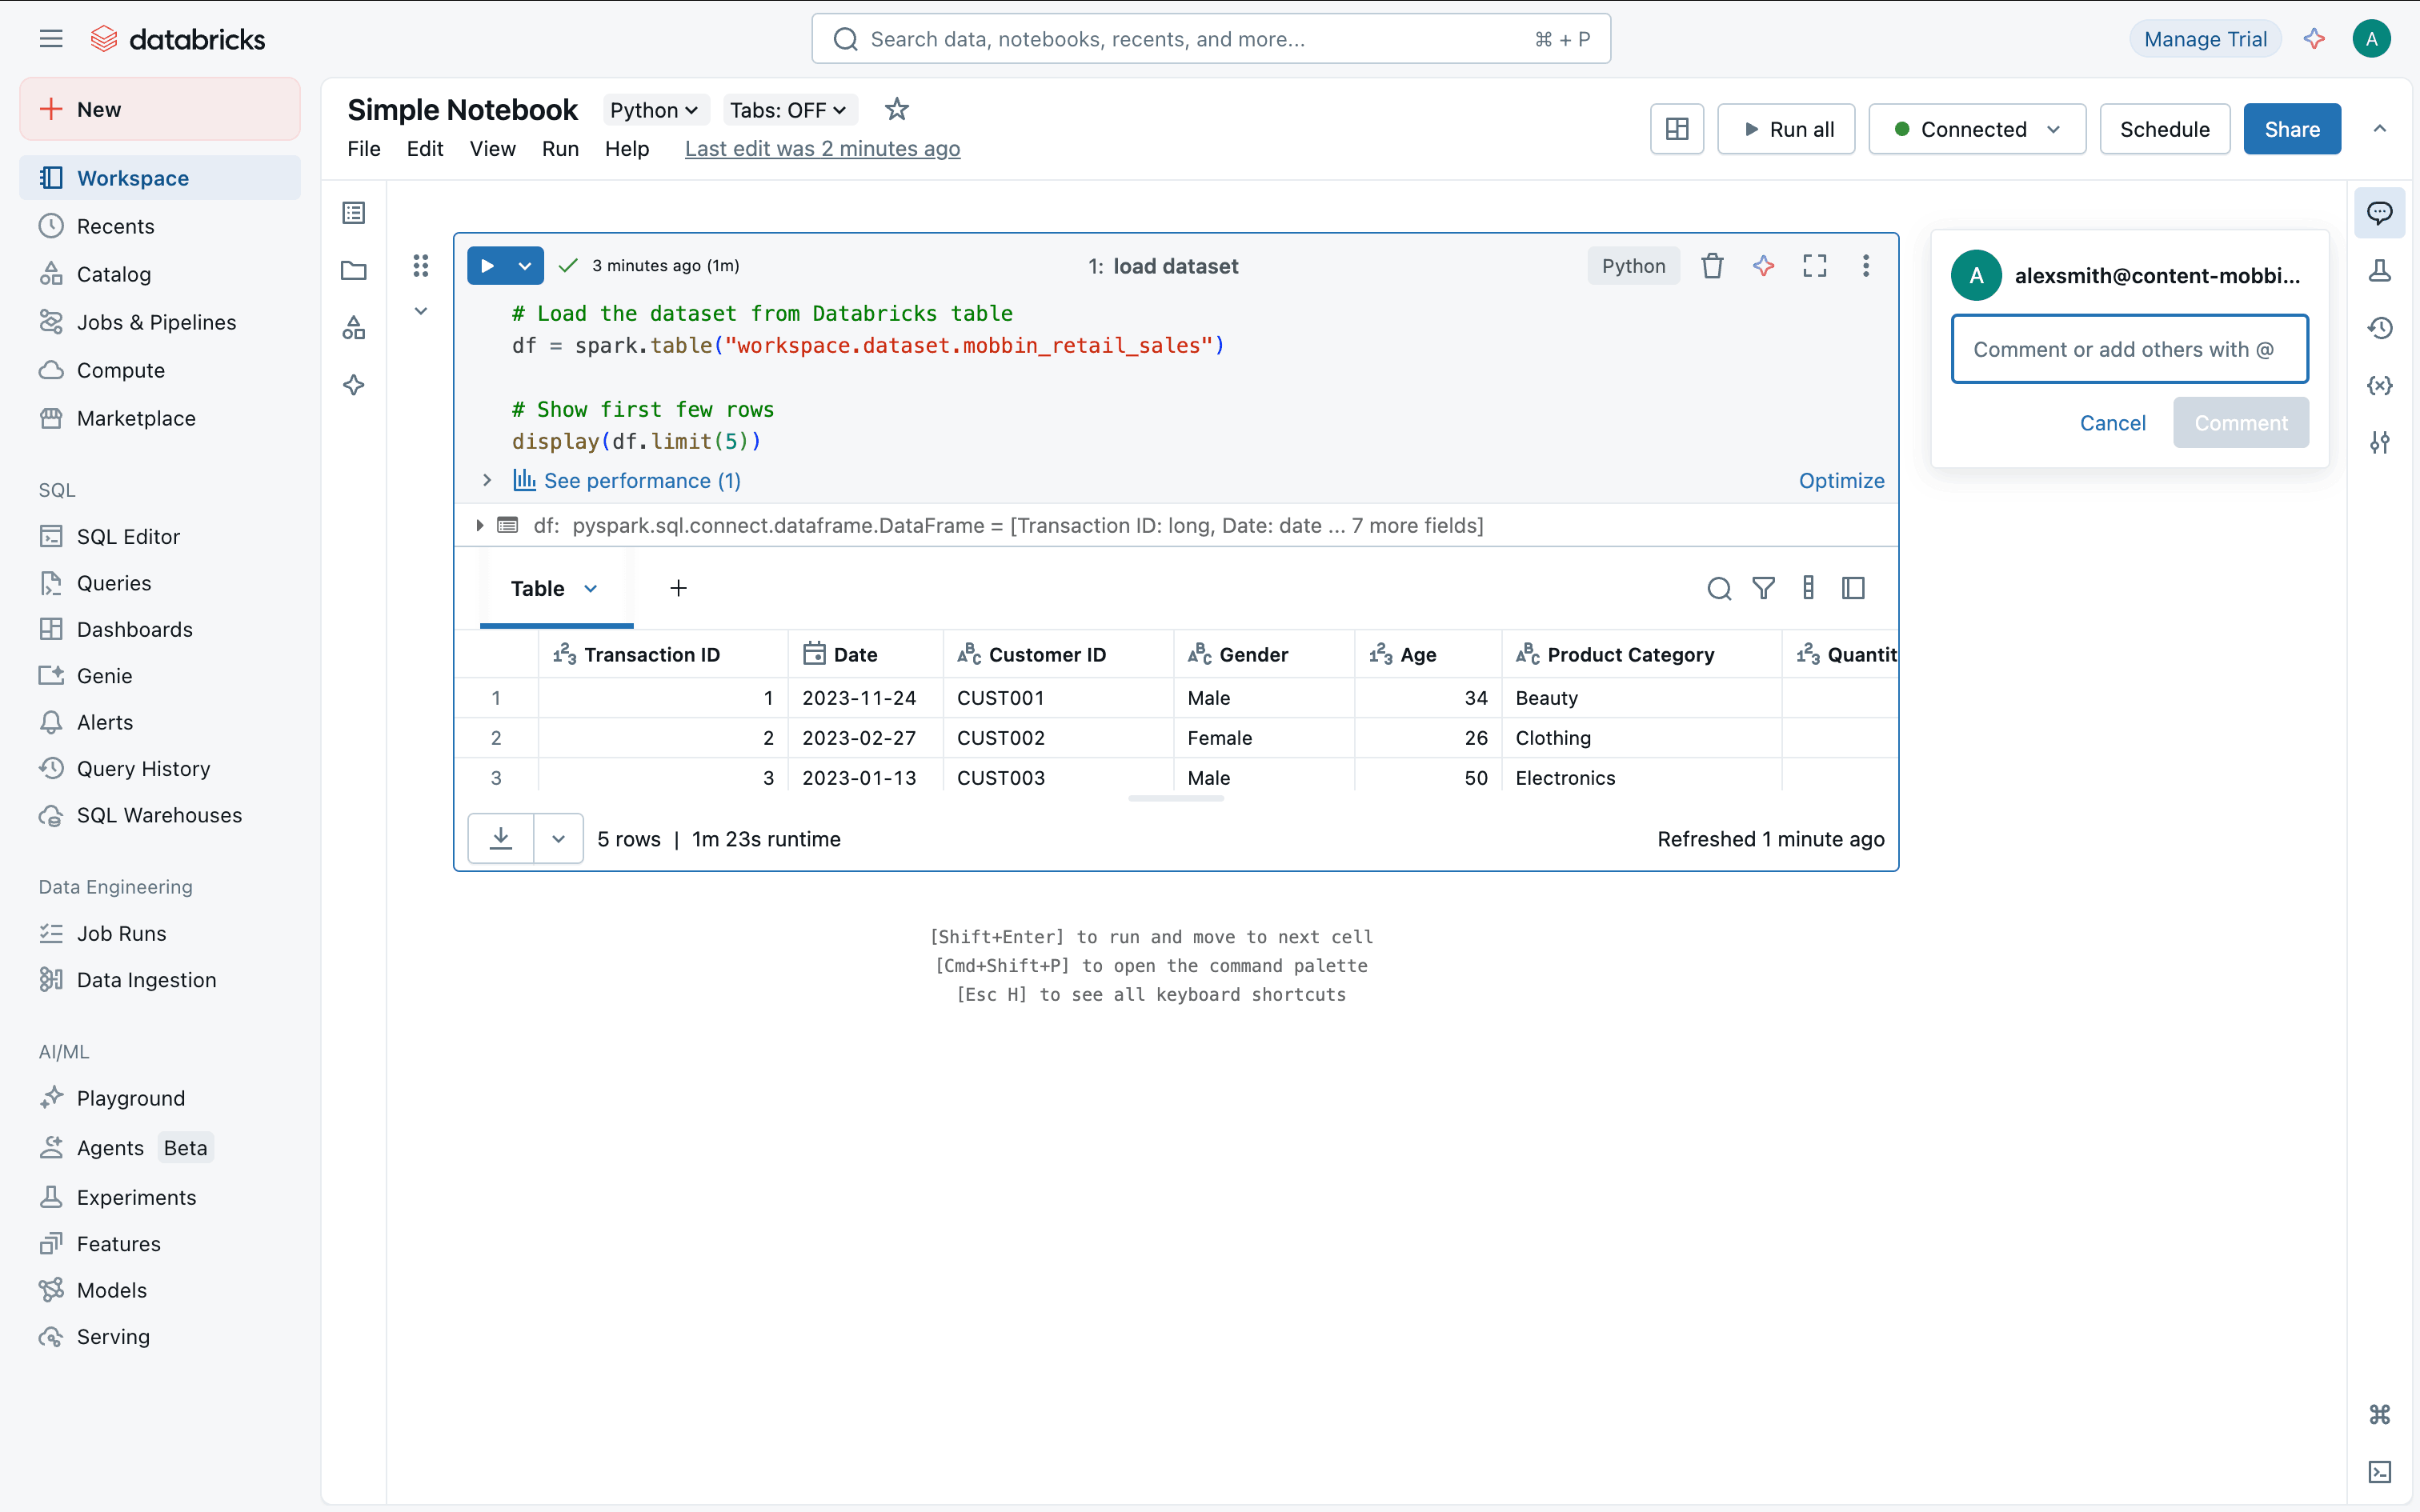The height and width of the screenshot is (1512, 2420).
Task: Open the comments panel icon in right sidebar
Action: (x=2379, y=213)
